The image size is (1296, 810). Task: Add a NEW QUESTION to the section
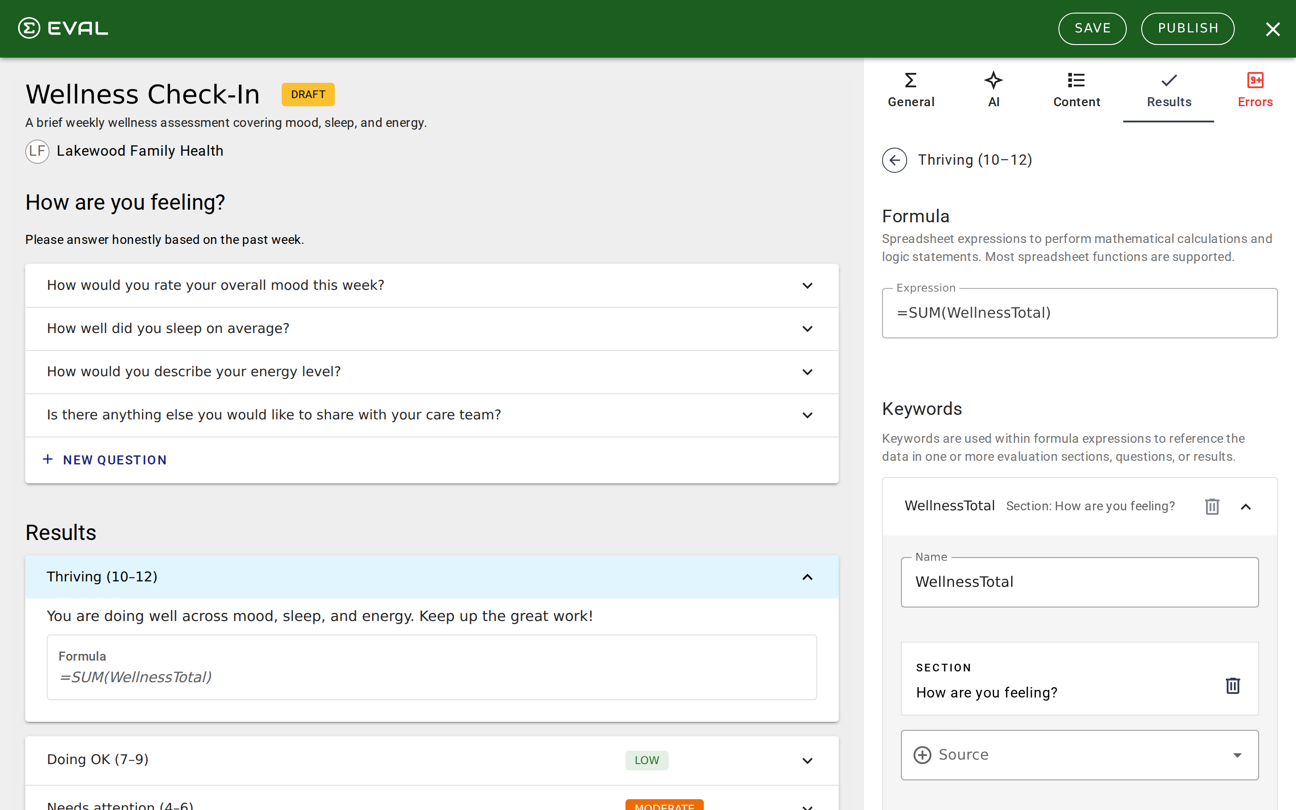tap(105, 459)
